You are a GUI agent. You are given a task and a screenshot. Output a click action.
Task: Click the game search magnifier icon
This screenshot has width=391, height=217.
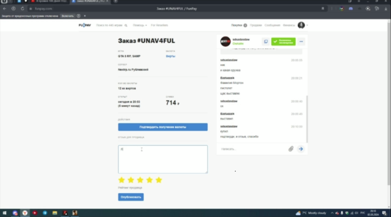pyautogui.click(x=126, y=25)
